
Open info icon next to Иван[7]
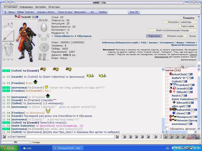click(189, 113)
